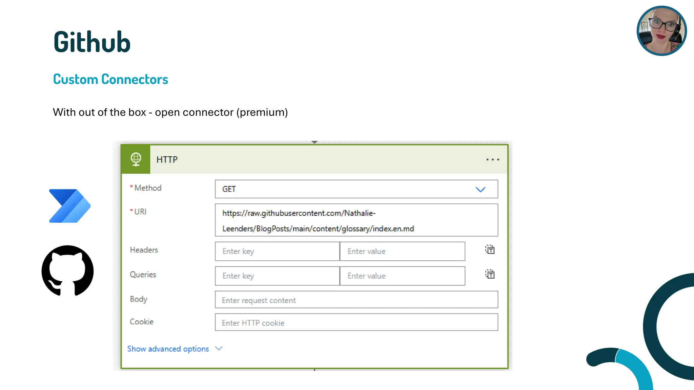Click the GitHub Octocat logo
This screenshot has height=390, width=694.
[68, 270]
